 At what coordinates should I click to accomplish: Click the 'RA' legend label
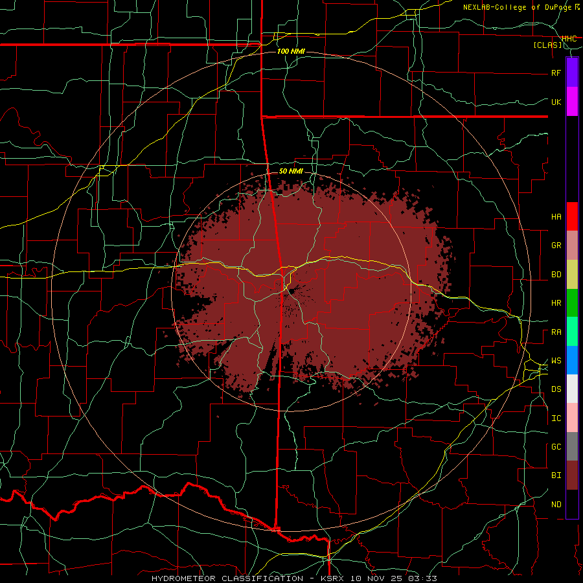coord(556,332)
